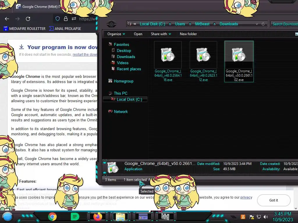This screenshot has height=223, width=298.
Task: Open the dropdown separator after MrBeast
Action: tap(214, 24)
